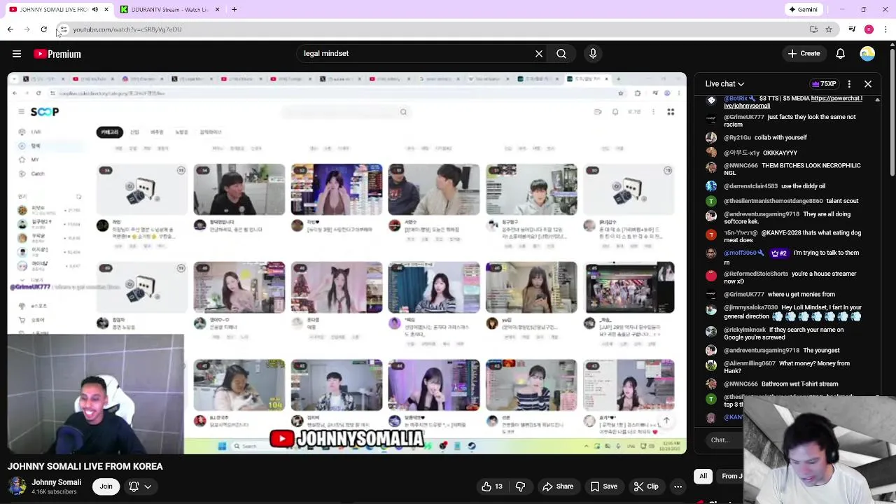Open live chat more options

tap(849, 84)
